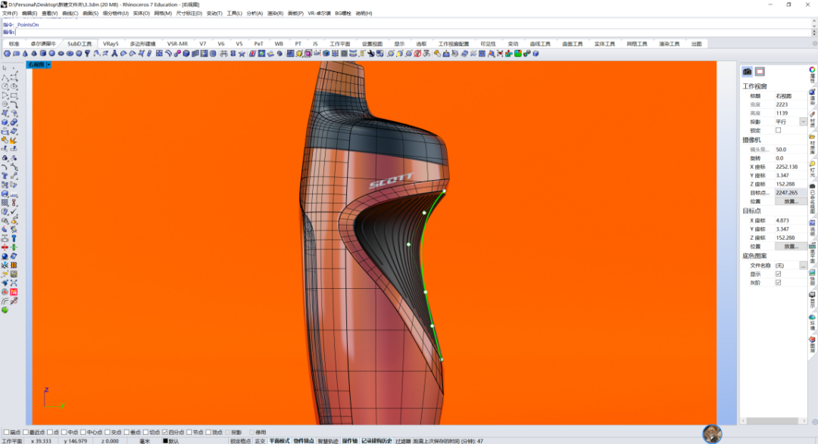Image resolution: width=818 pixels, height=444 pixels.
Task: Click into the 指令 command input line
Action: click(x=412, y=33)
